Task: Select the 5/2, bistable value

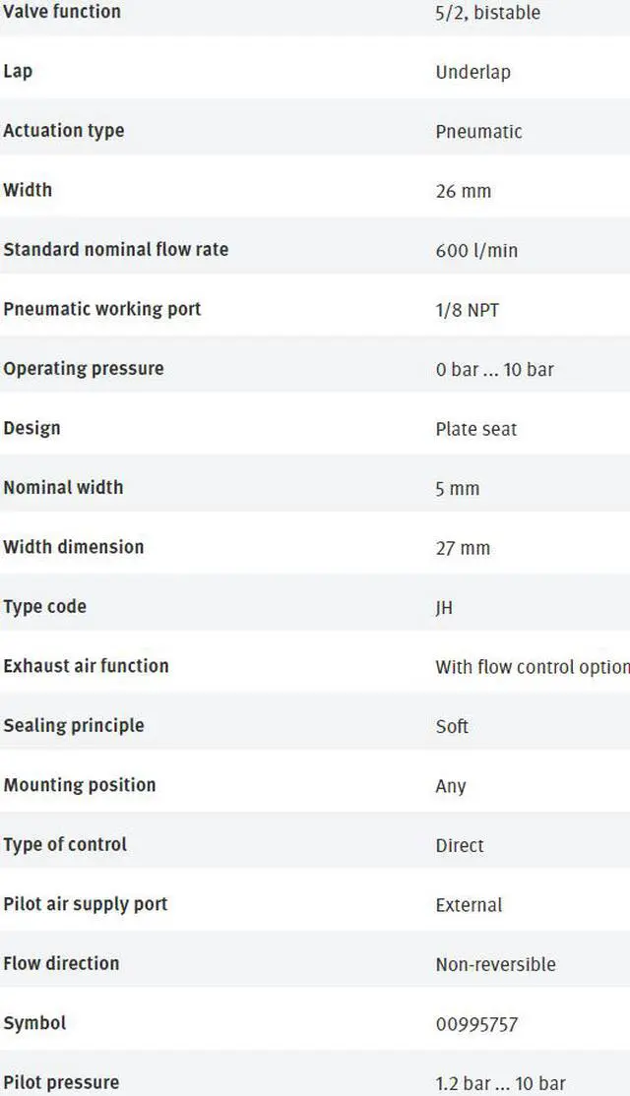Action: [487, 13]
